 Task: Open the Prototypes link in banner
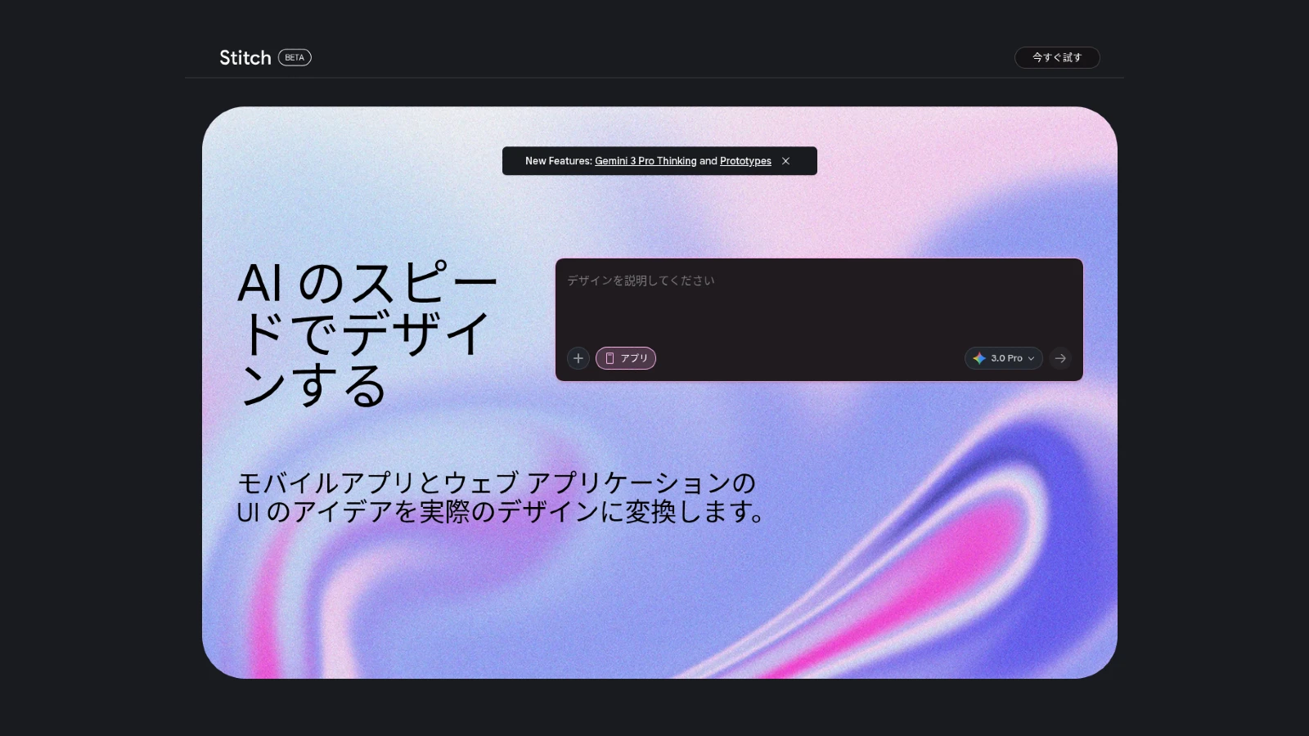point(745,161)
